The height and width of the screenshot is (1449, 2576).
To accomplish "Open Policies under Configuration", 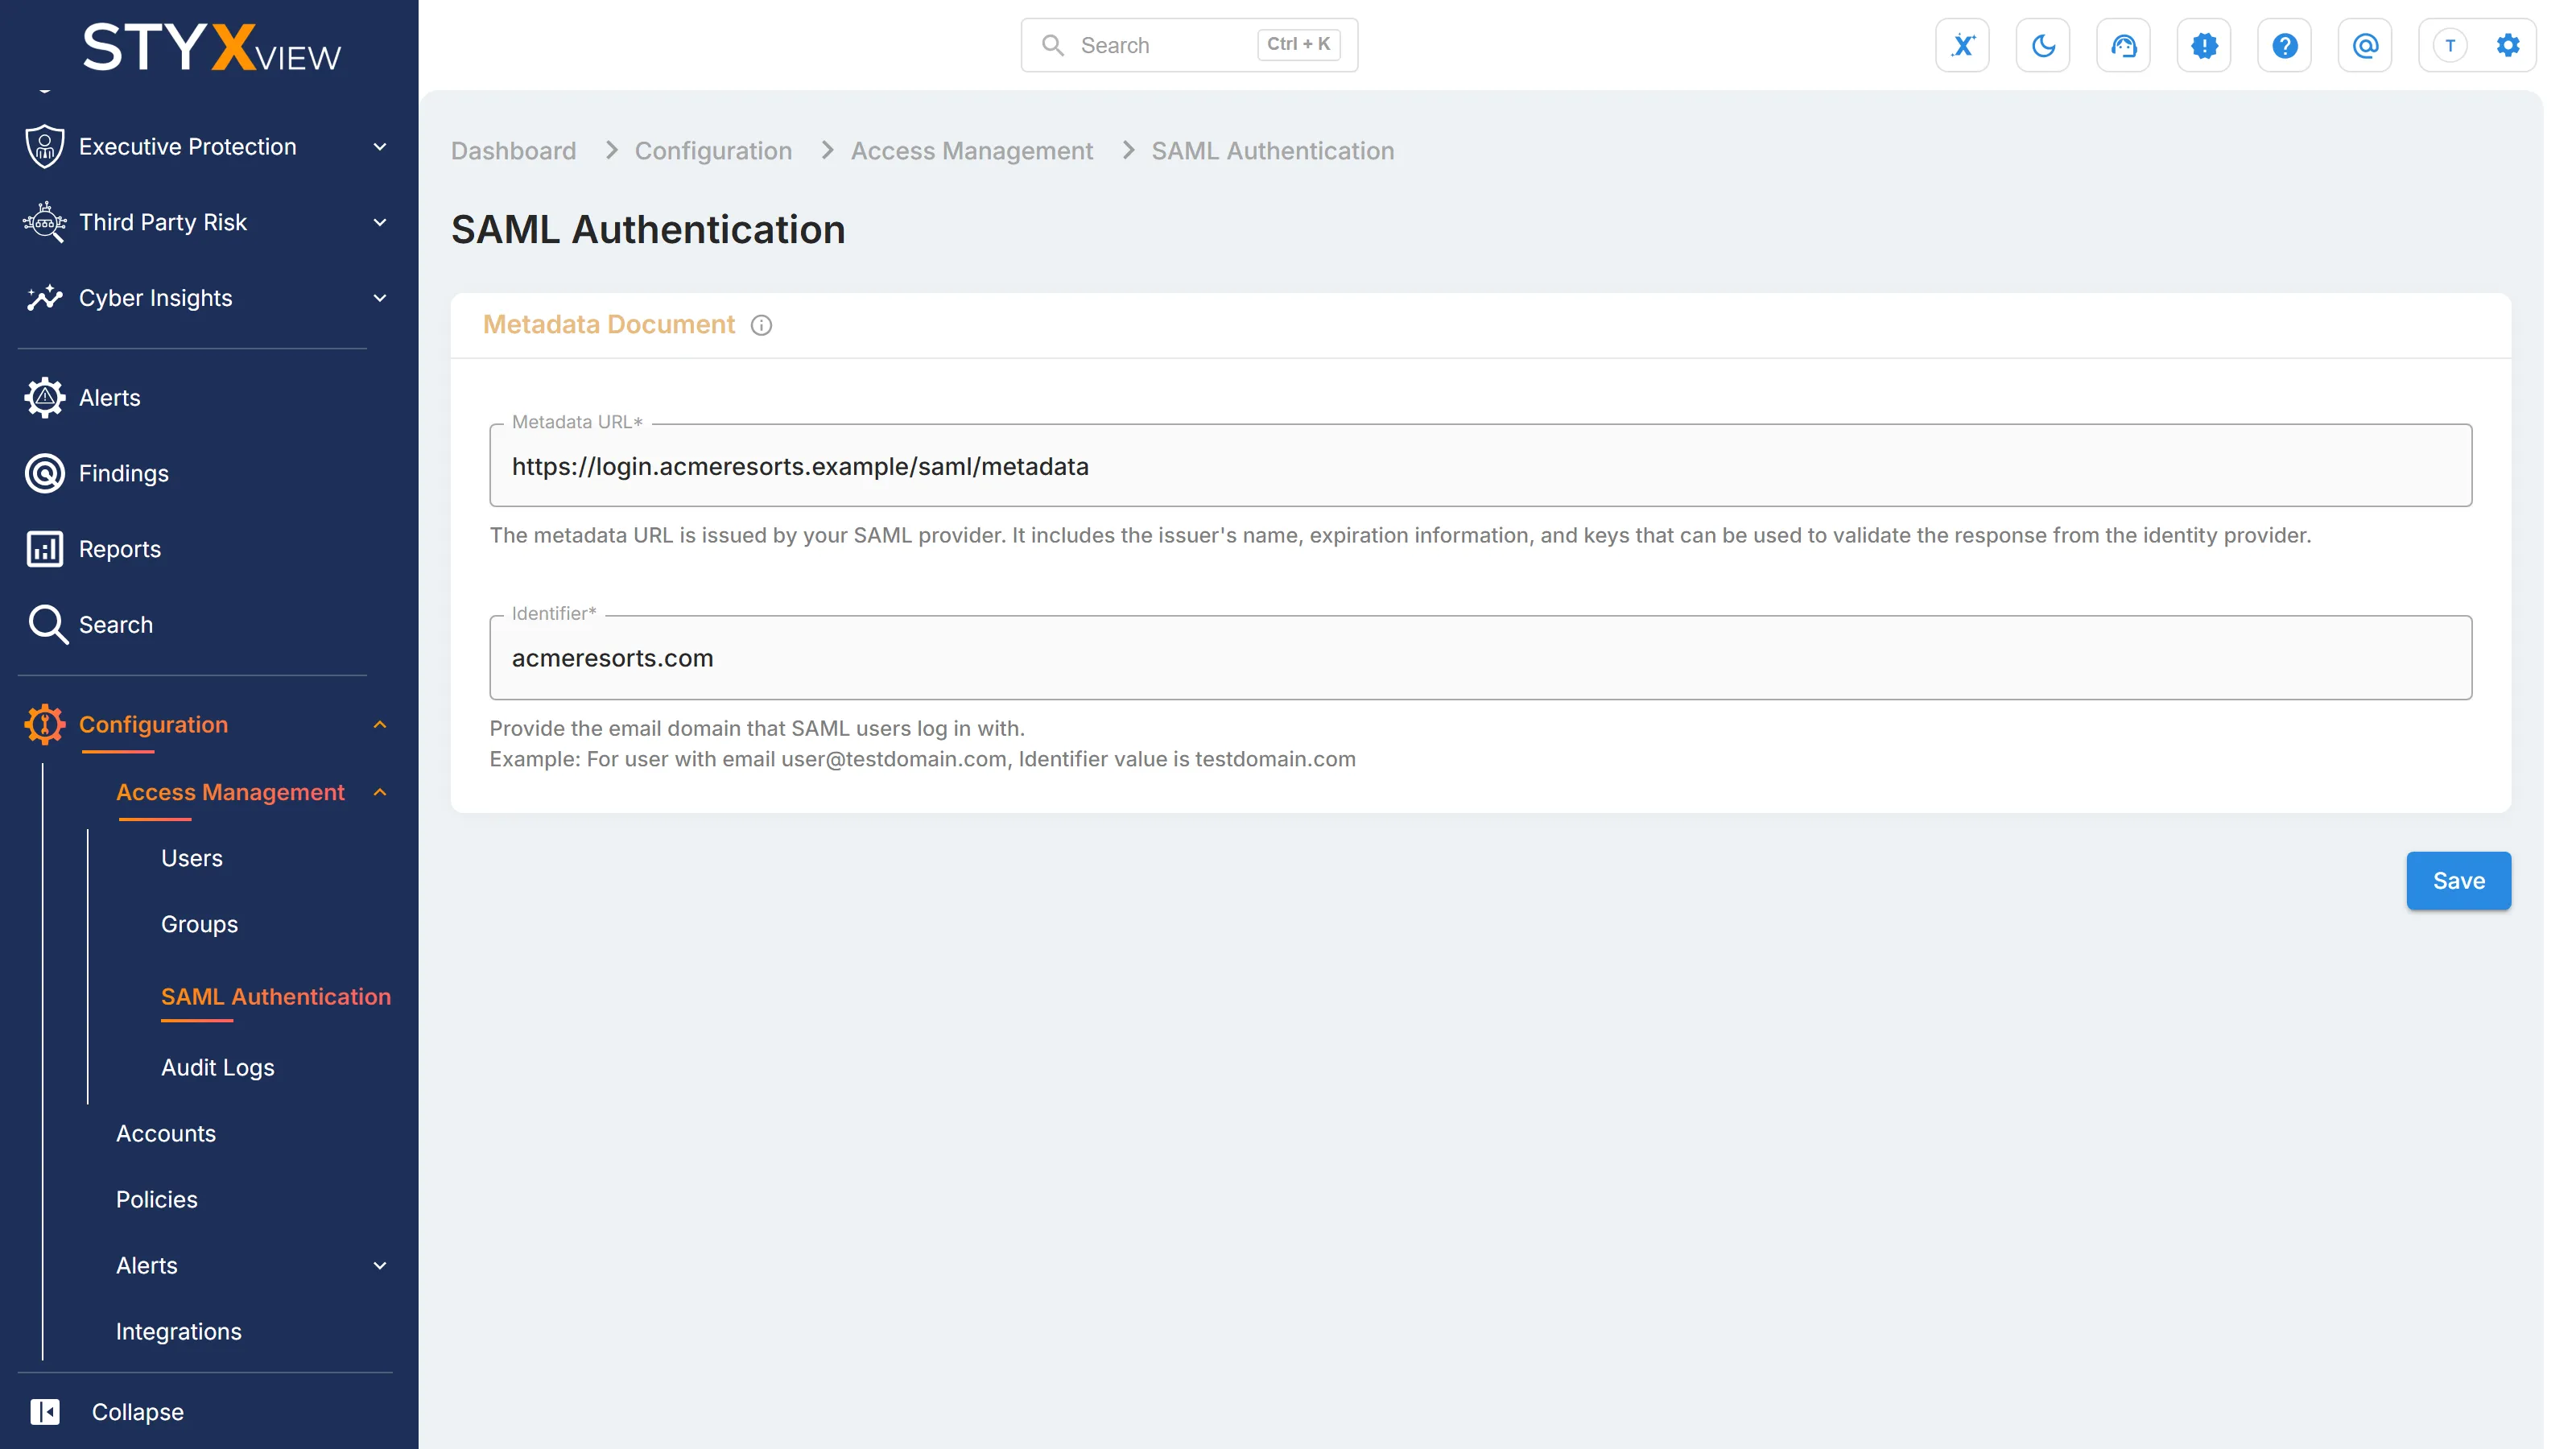I will [157, 1200].
